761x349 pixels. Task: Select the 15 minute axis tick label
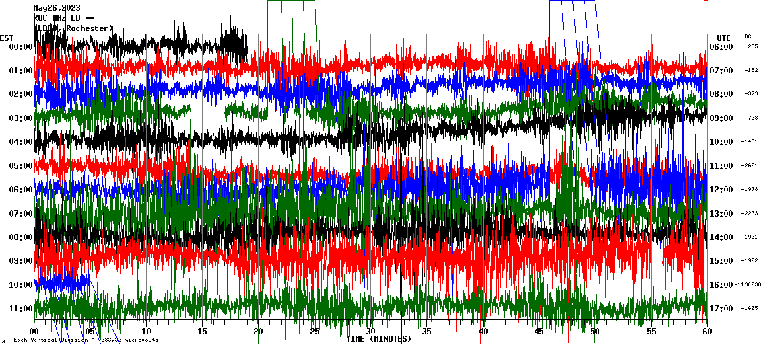(x=202, y=332)
